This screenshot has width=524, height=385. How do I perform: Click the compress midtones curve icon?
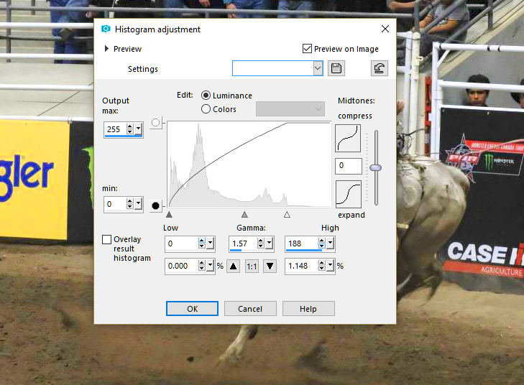[348, 138]
